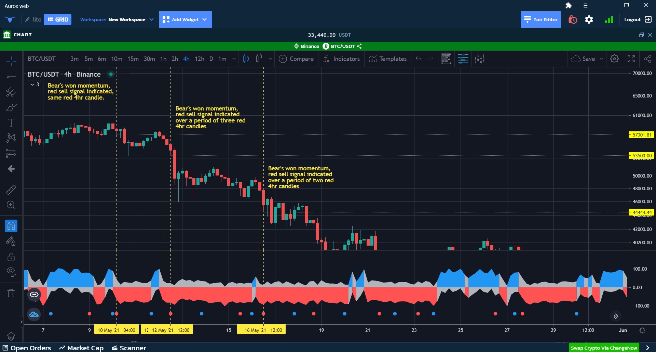Activate the magnet snapping tool
Screen dimensions: 656x352
click(x=11, y=226)
